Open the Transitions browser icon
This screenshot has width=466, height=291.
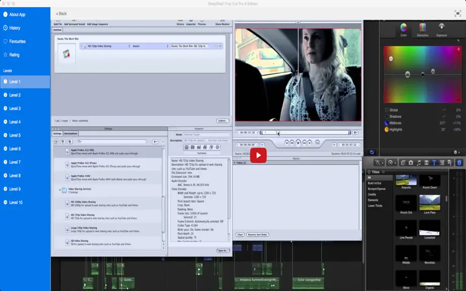point(427,163)
